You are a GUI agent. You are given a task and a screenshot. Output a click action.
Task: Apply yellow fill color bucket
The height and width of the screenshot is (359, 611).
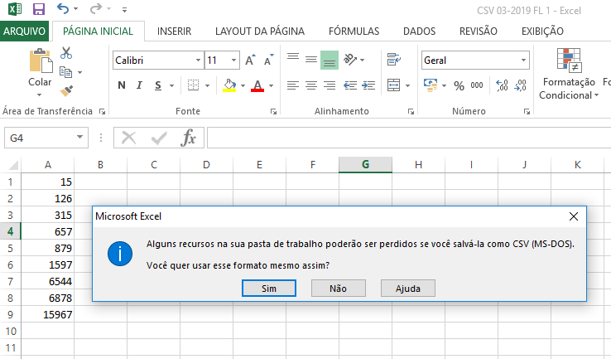point(229,85)
